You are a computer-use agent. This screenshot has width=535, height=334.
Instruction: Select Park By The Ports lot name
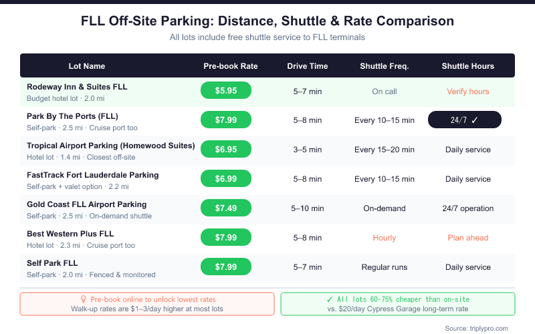[x=73, y=116]
